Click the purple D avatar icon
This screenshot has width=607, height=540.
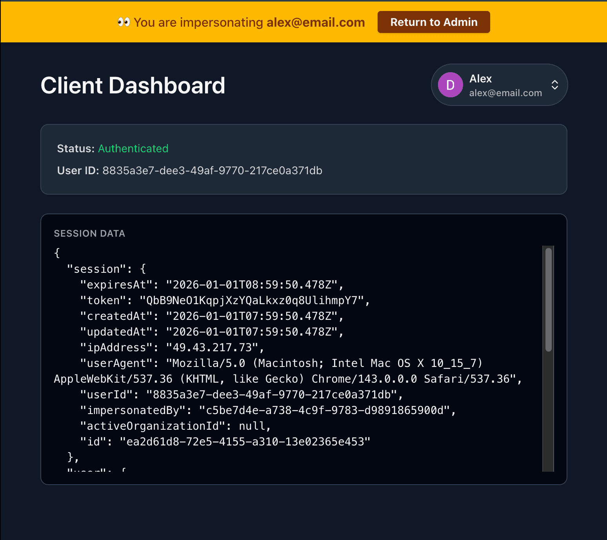tap(450, 85)
